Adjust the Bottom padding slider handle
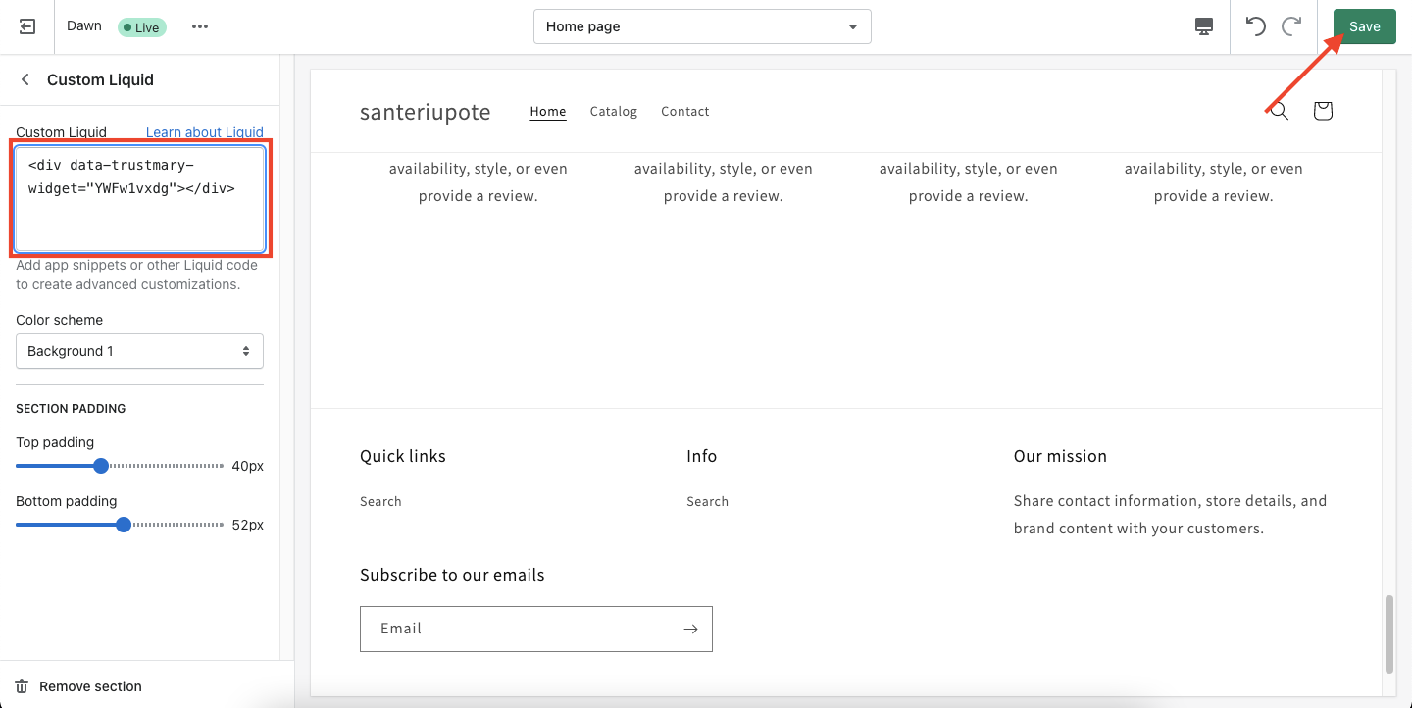 pos(124,525)
